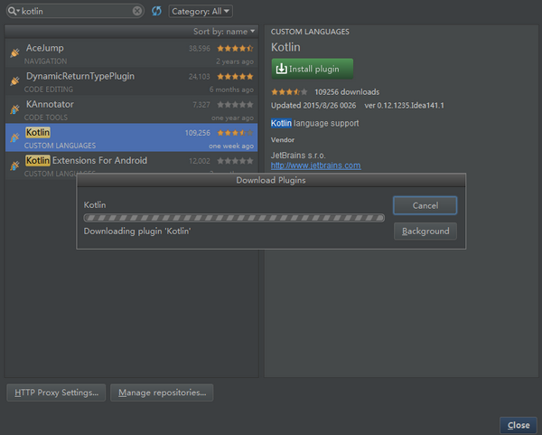Viewport: 542px width, 435px height.
Task: Click the JetBrains s.r.o. vendor name
Action: (298, 156)
